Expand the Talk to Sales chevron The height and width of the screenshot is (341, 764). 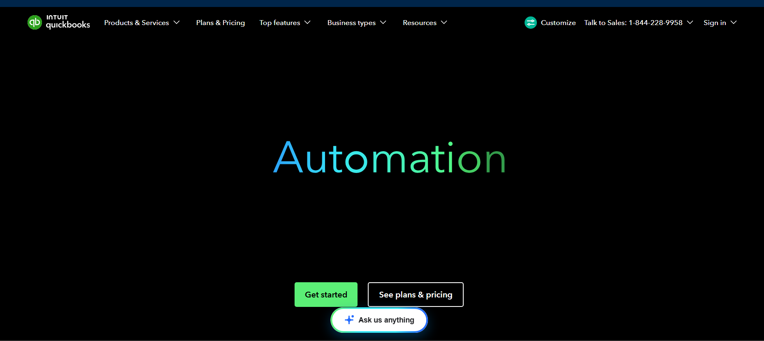click(x=690, y=23)
